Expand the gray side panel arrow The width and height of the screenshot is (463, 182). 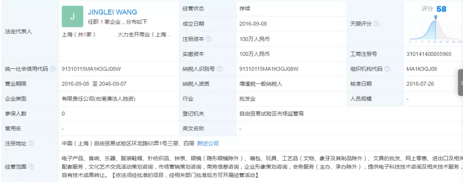[x=460, y=83]
